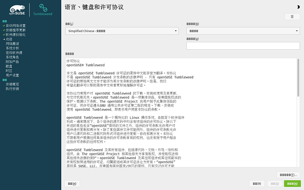Click checkmark icon beside 安装程序更新
The width and height of the screenshot is (304, 190).
click(x=4, y=30)
